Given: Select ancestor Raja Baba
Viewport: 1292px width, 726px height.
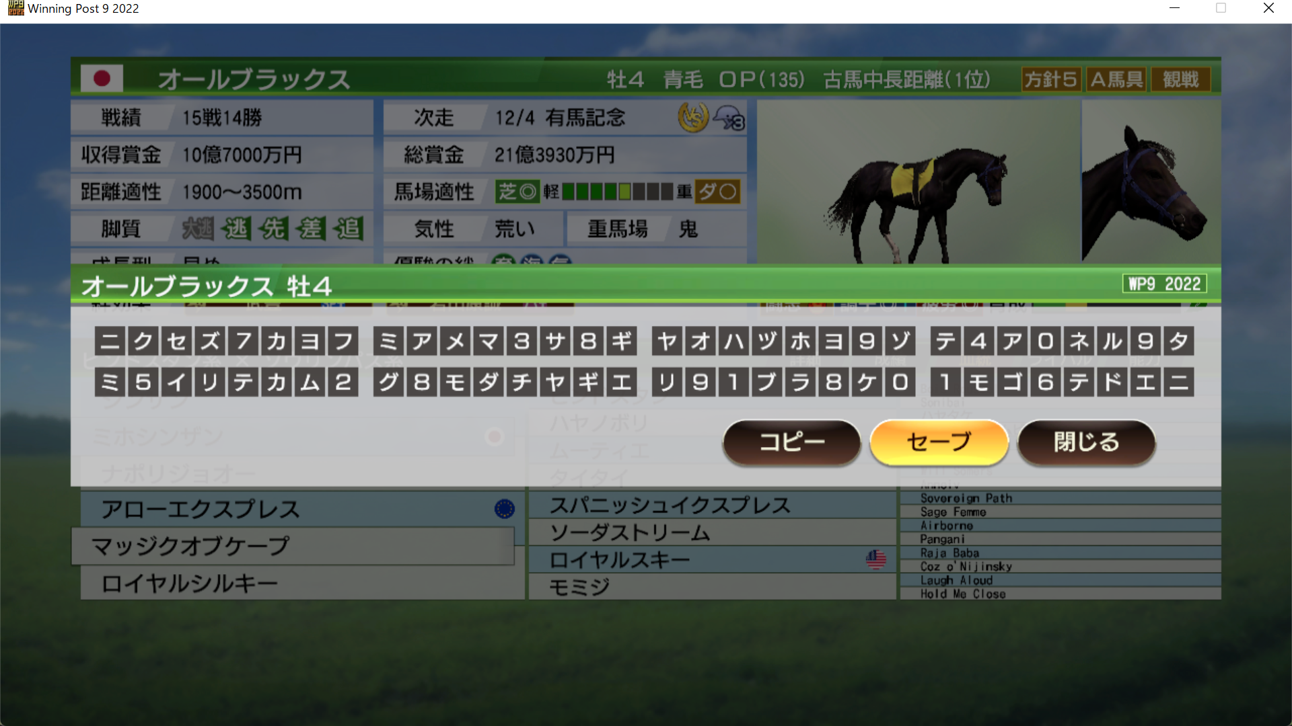Looking at the screenshot, I should click(1061, 553).
